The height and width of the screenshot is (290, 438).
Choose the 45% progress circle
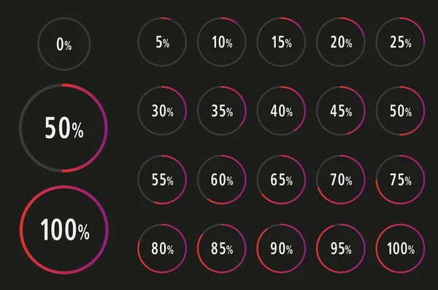click(341, 111)
